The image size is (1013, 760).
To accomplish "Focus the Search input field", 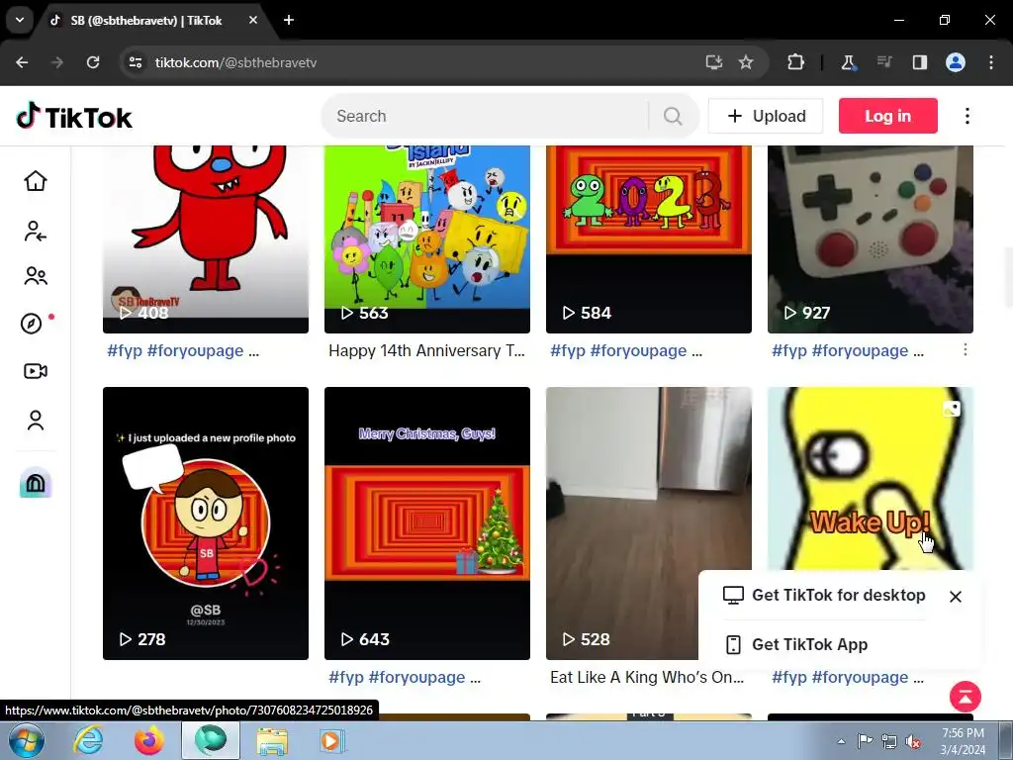I will pos(491,117).
